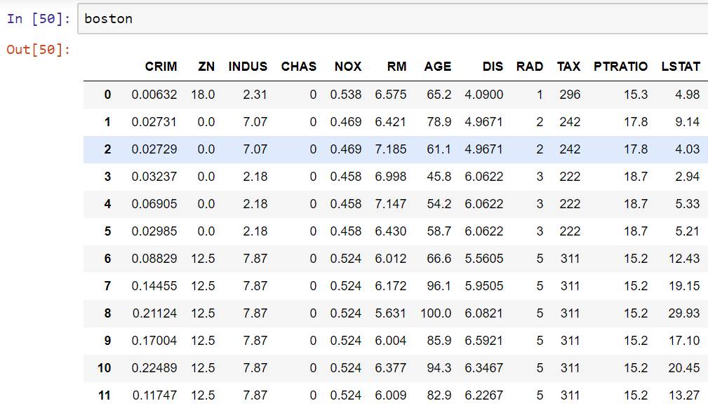Viewport: 708px width, 408px height.
Task: Click the CHAS column header
Action: pos(299,67)
